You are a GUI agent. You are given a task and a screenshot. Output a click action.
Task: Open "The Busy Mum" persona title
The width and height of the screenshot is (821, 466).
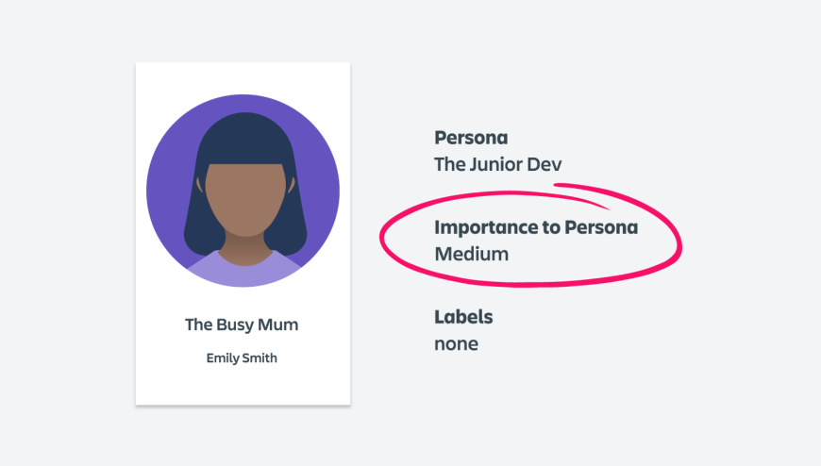tap(242, 325)
